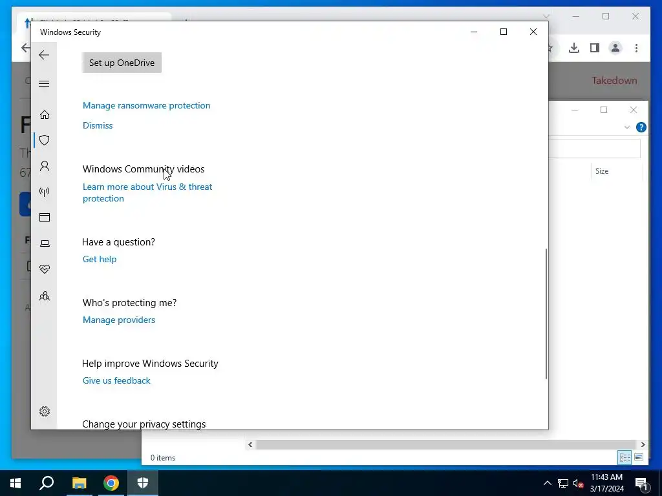This screenshot has height=496, width=662.
Task: Open the Home section in sidebar
Action: pyautogui.click(x=45, y=115)
